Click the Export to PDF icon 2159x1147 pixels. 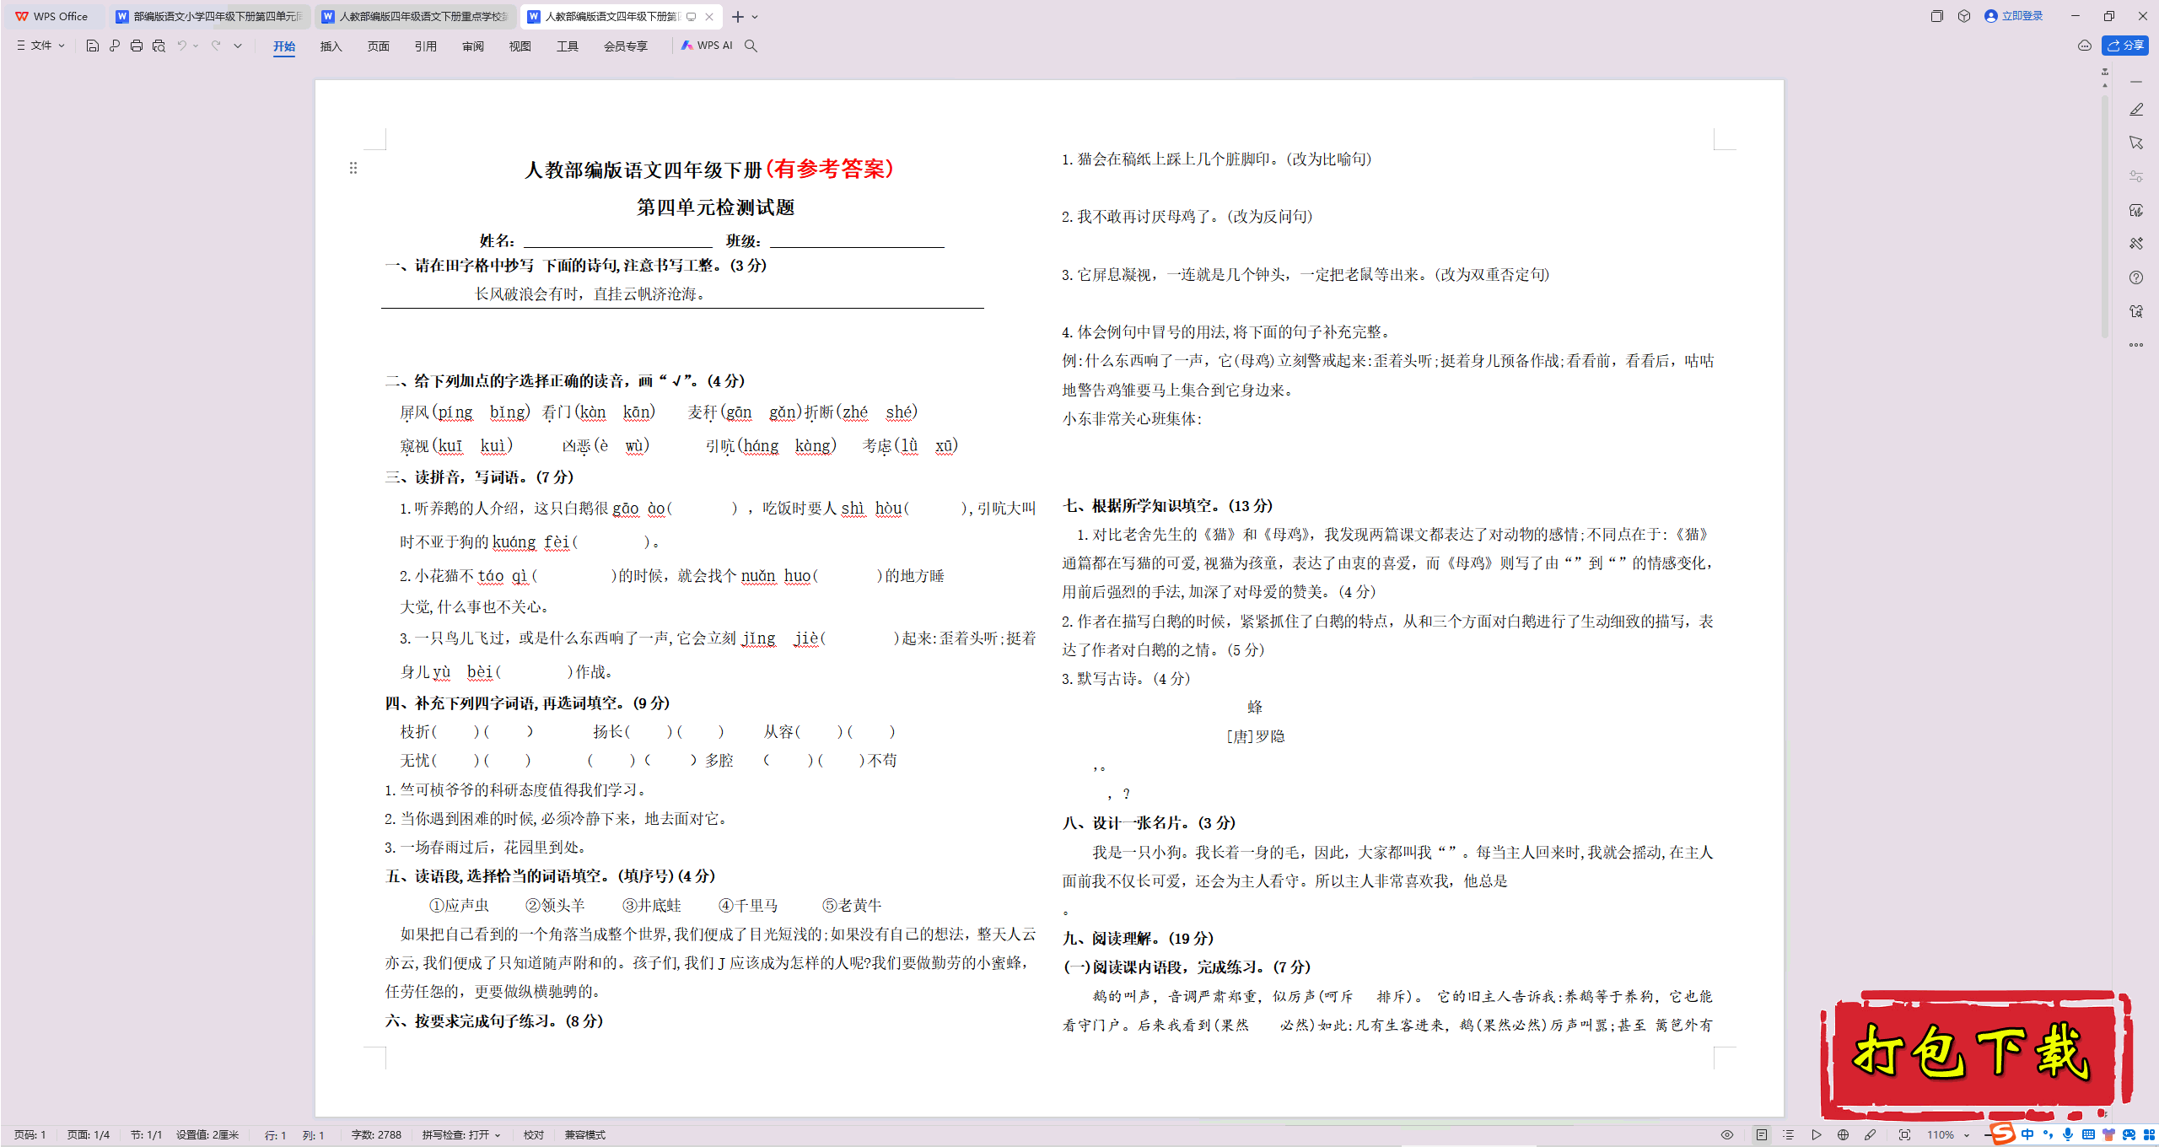(x=115, y=46)
